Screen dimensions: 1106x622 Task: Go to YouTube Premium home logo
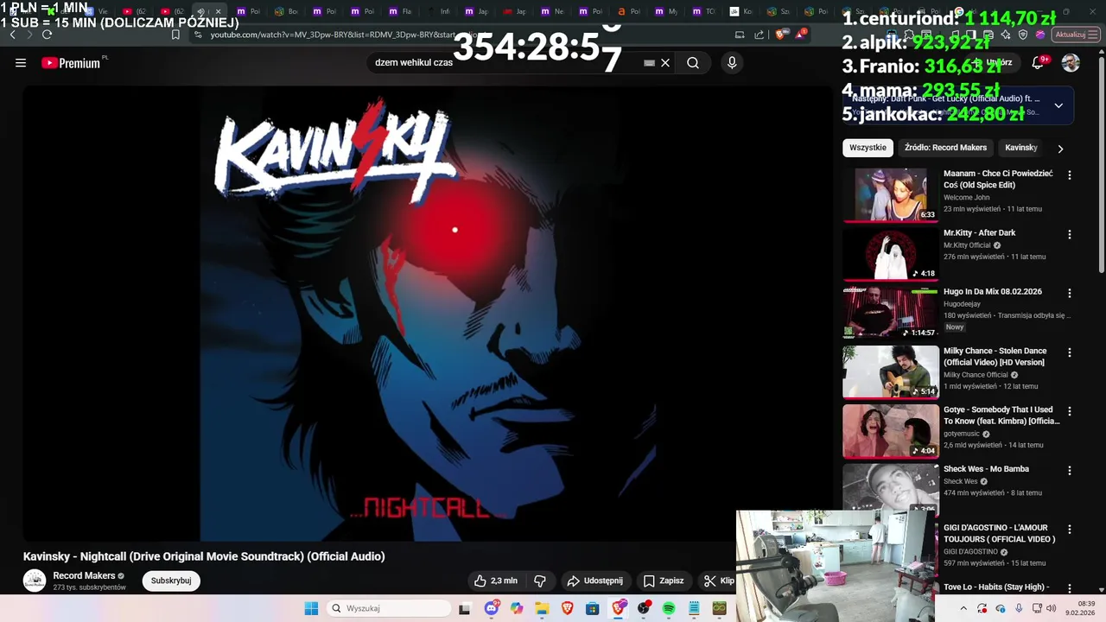point(71,63)
